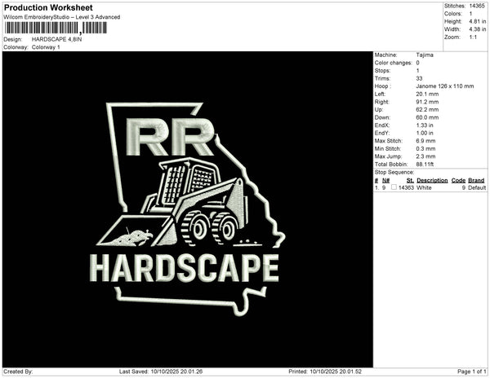Click the 'Colorway 1' value
The width and height of the screenshot is (490, 378).
[46, 47]
